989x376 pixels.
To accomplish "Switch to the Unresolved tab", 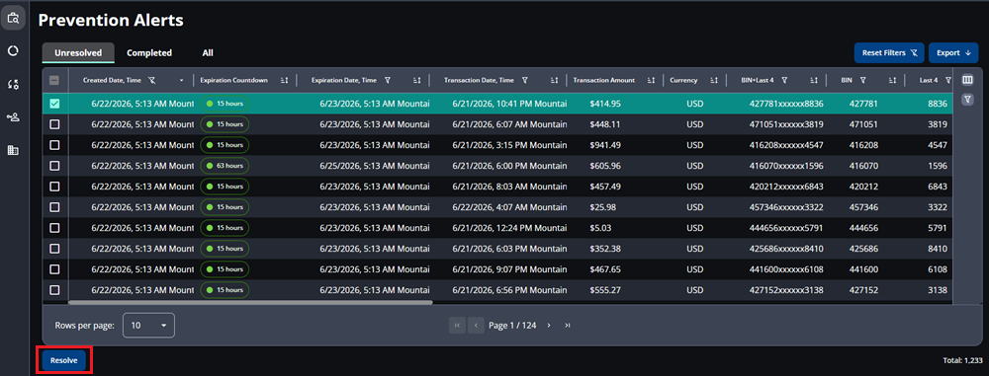I will pos(78,53).
